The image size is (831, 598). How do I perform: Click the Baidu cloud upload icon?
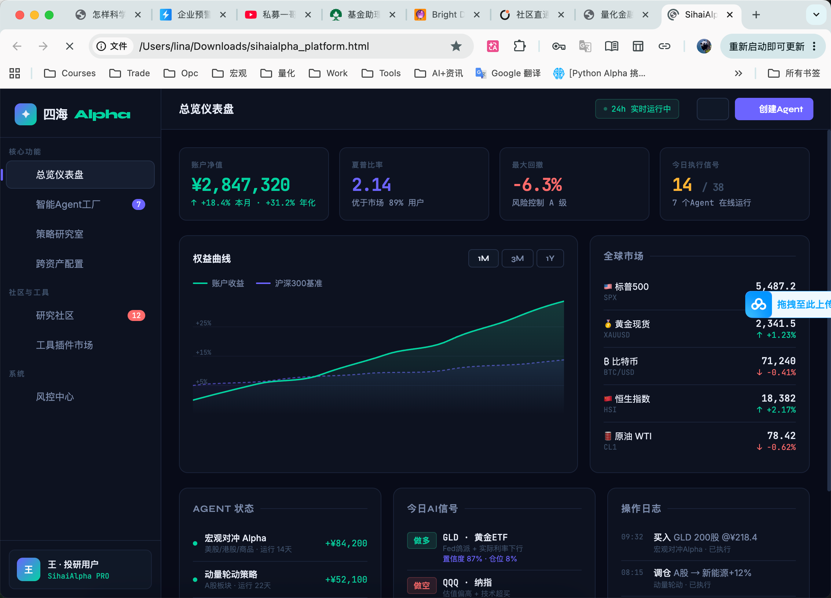coord(758,304)
